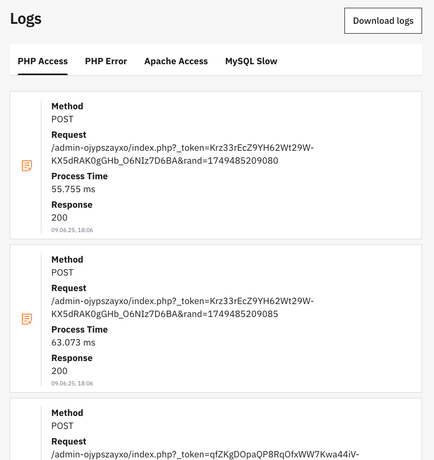Click the second entry's 09.06.25, 18:06 timestamp
434x460 pixels.
(72, 383)
